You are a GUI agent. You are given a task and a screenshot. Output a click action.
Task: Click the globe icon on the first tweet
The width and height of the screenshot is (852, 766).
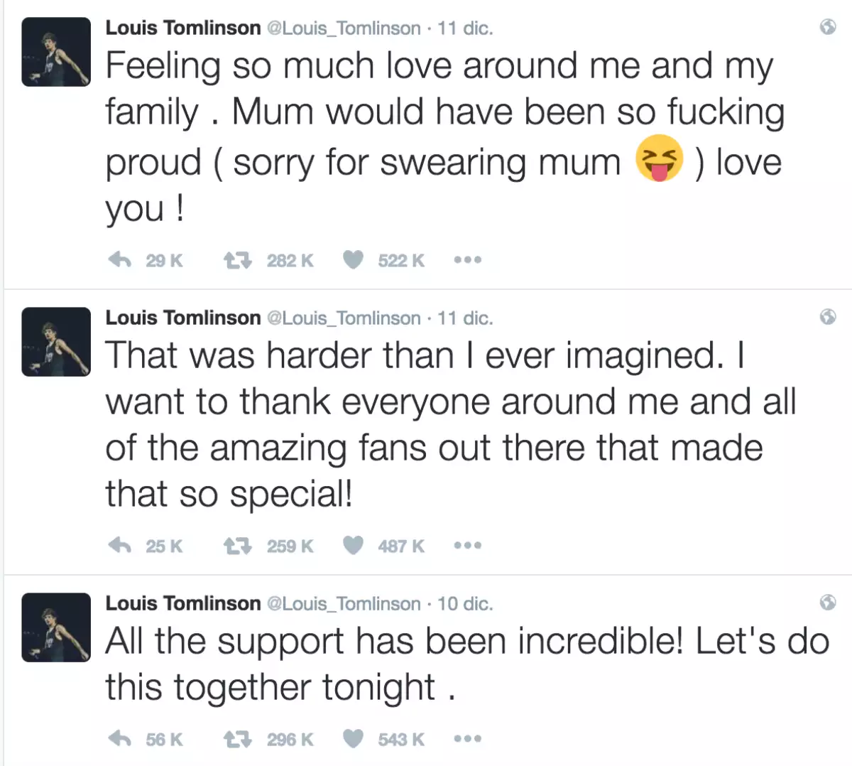point(827,27)
